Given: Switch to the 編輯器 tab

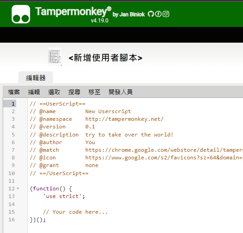Looking at the screenshot, I should click(36, 78).
